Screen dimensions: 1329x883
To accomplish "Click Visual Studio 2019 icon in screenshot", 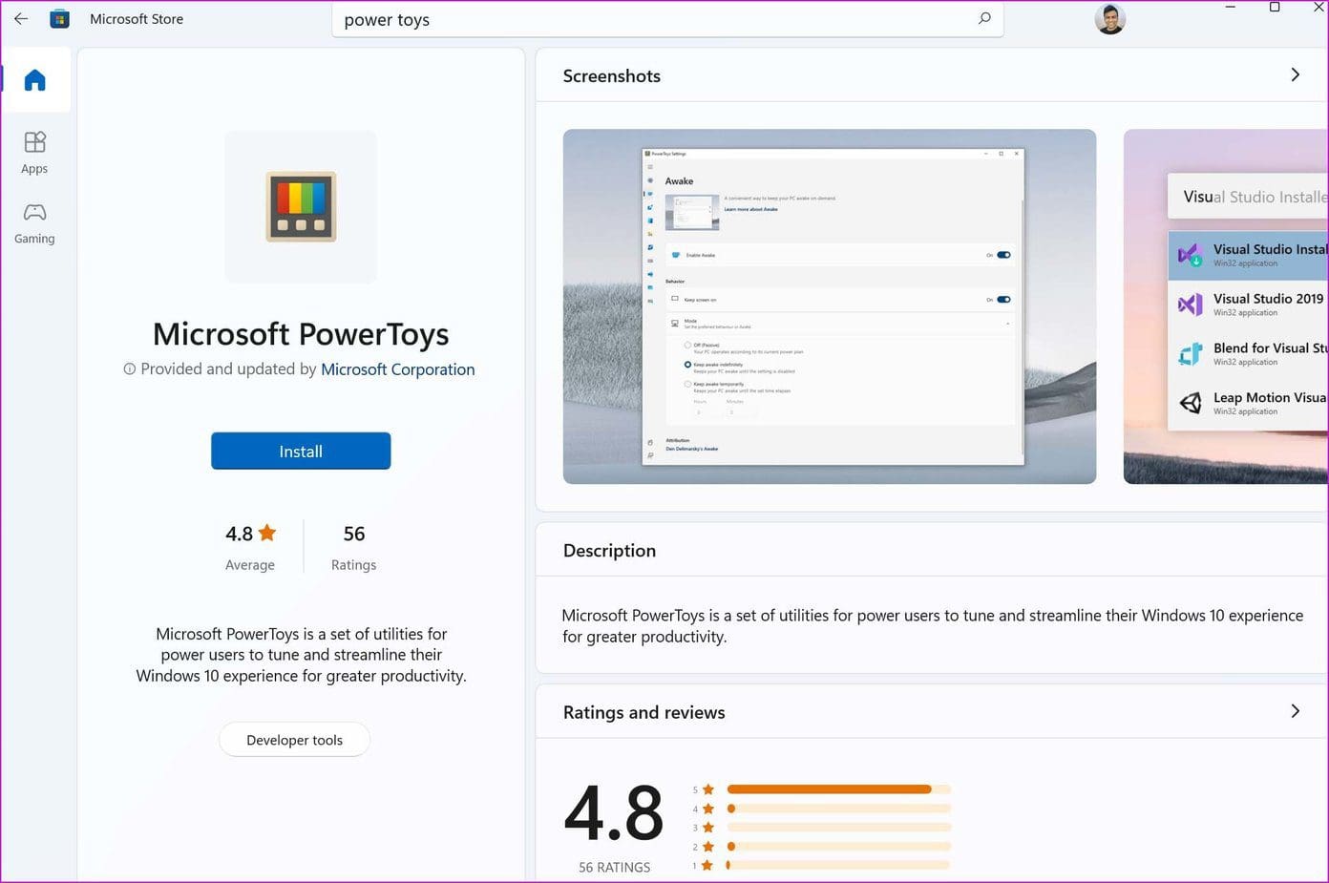I will (1190, 305).
